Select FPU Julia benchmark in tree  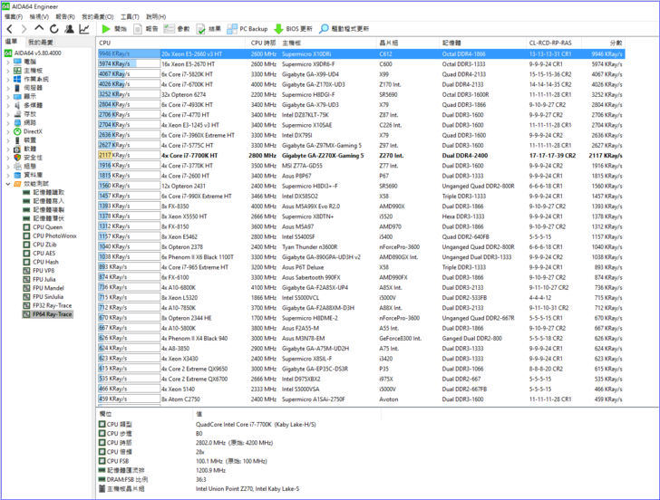45,280
